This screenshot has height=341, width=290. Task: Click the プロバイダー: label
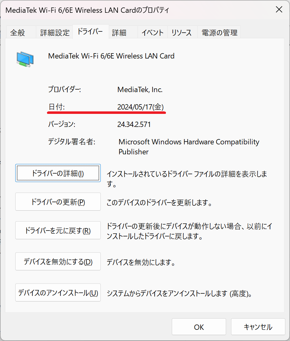65,89
